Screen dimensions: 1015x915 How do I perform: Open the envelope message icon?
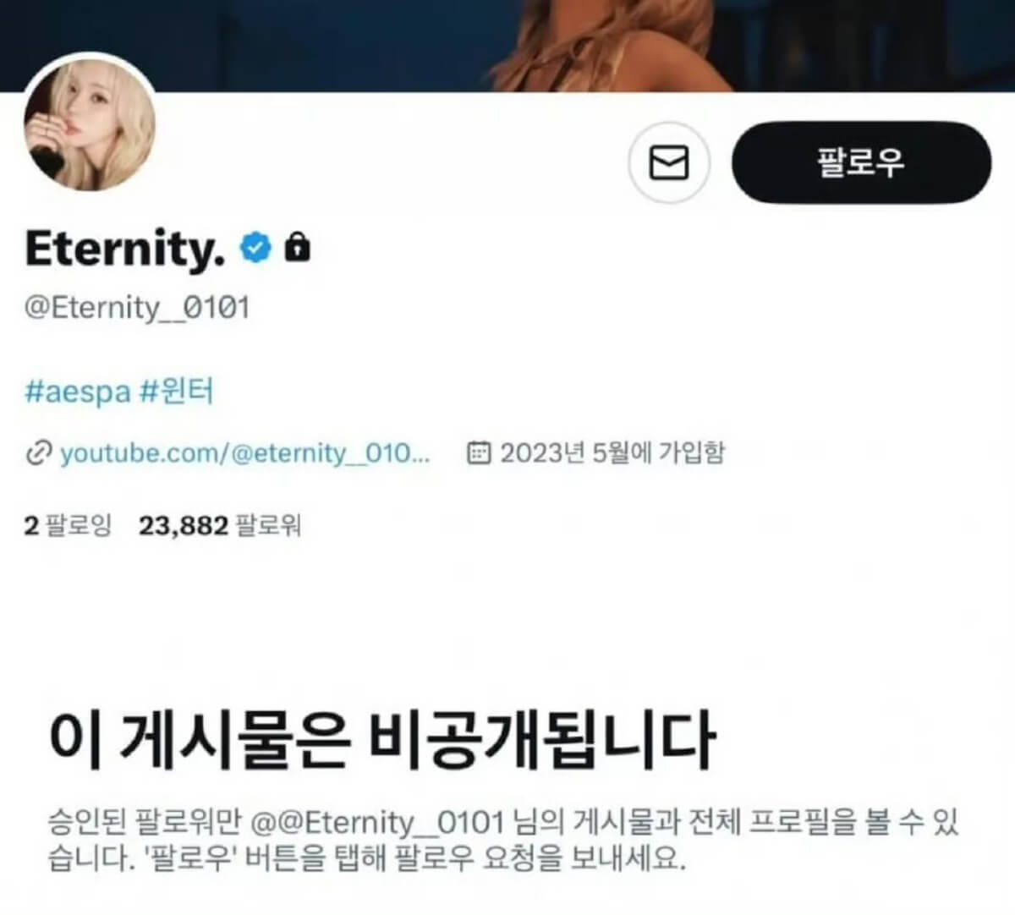669,162
